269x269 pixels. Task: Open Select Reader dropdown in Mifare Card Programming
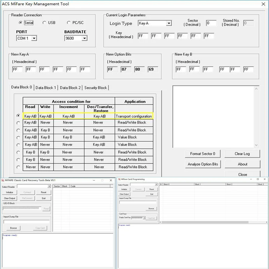[156, 184]
